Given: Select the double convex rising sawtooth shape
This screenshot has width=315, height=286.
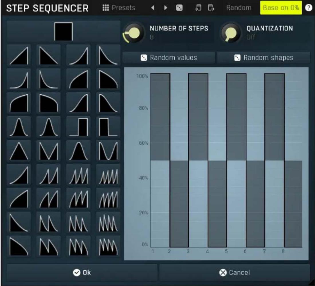Looking at the screenshot, I should [48, 199].
